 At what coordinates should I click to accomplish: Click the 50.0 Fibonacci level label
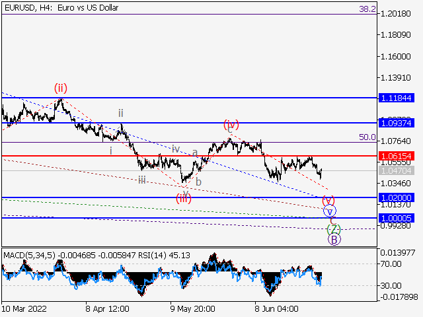pyautogui.click(x=367, y=137)
